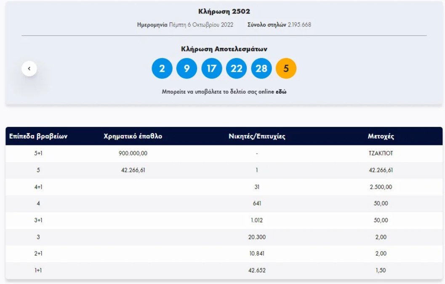
Task: Click the left chevron for previous draw
Action: click(x=29, y=68)
